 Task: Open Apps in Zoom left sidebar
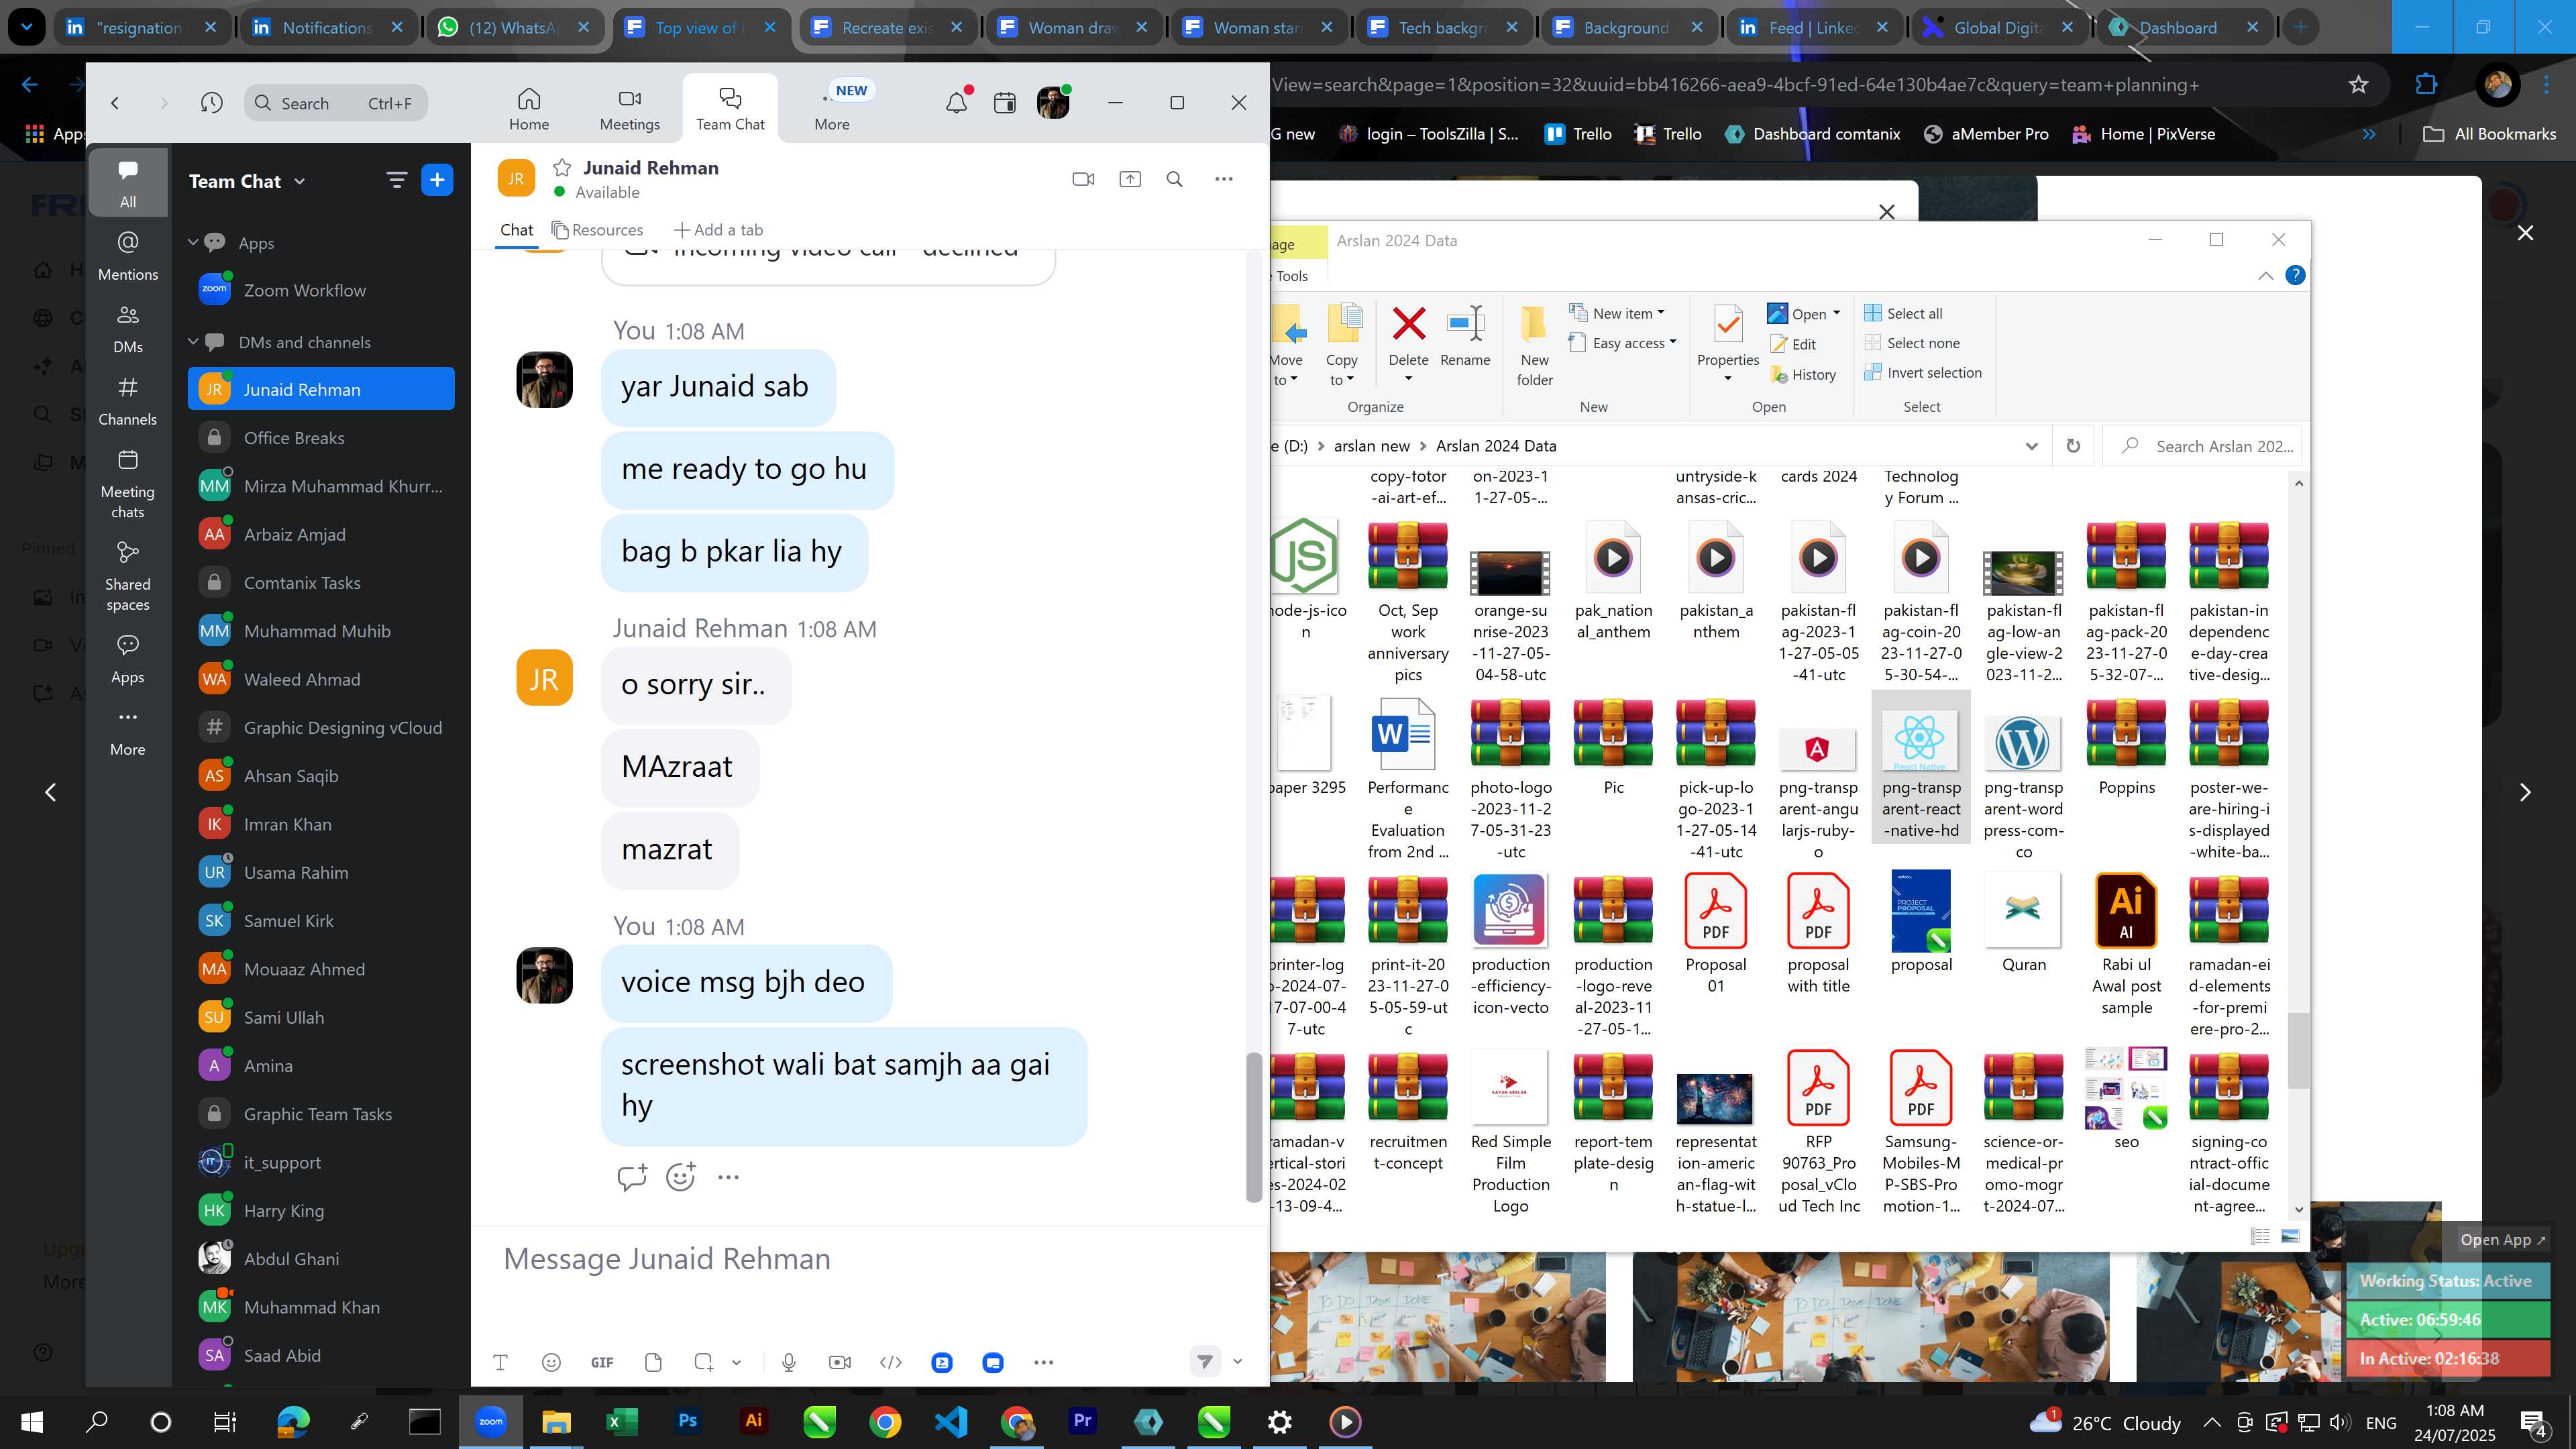click(128, 659)
